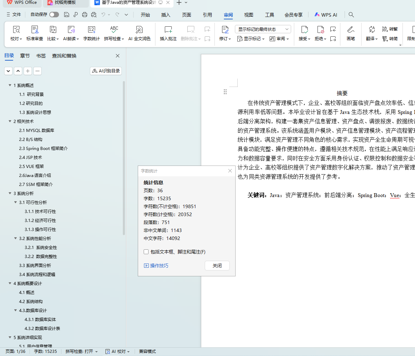Image resolution: width=415 pixels, height=356 pixels.
Task: Collapse the 3 系统分析 outline section
Action: click(x=10, y=194)
